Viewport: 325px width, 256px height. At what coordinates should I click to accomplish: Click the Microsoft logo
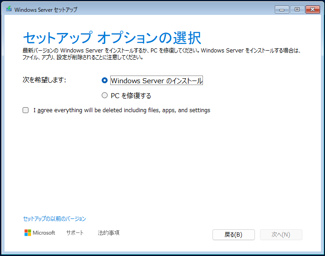tap(40, 233)
